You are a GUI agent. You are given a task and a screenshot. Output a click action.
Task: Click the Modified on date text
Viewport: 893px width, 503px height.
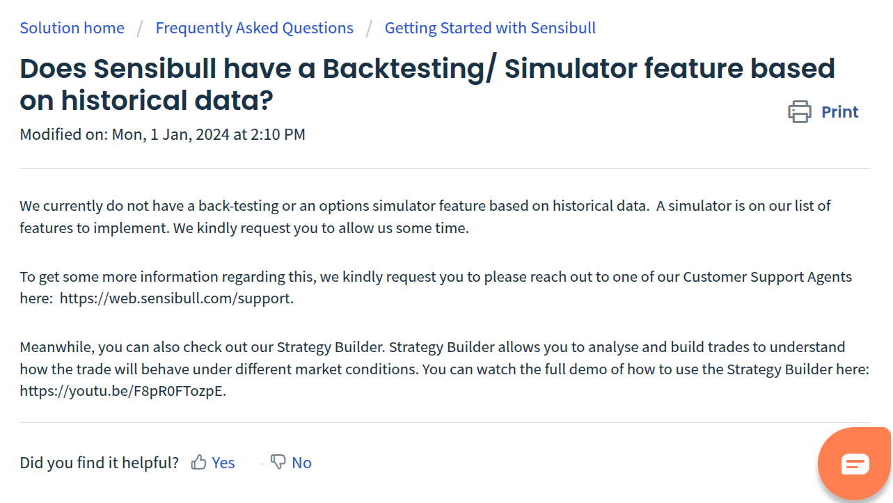pyautogui.click(x=162, y=134)
